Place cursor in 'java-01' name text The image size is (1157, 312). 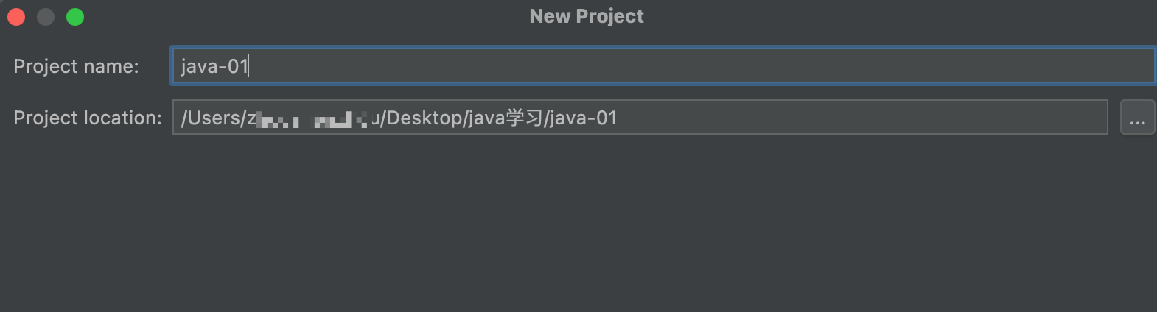[214, 66]
